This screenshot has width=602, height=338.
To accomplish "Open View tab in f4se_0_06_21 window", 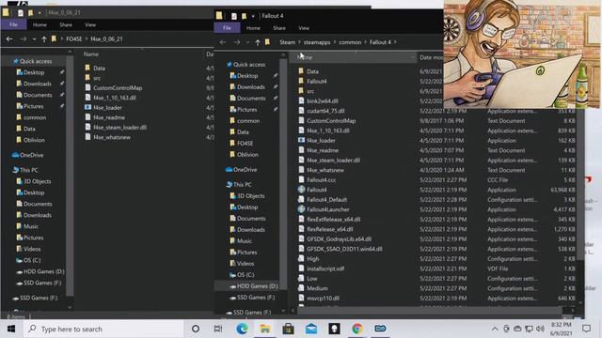I will (x=90, y=24).
